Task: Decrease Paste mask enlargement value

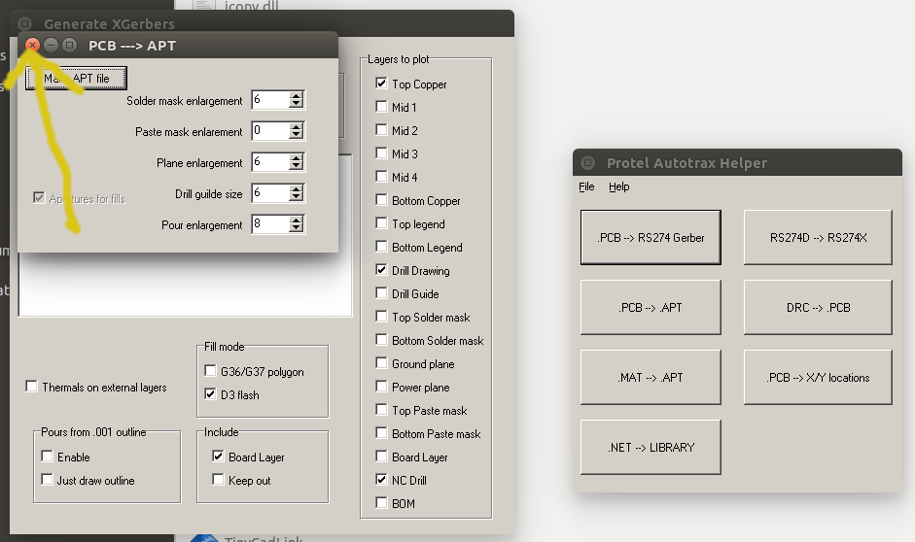Action: (297, 135)
